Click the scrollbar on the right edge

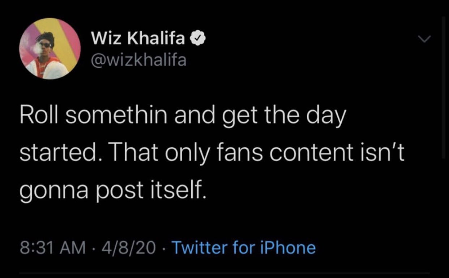coord(443,87)
